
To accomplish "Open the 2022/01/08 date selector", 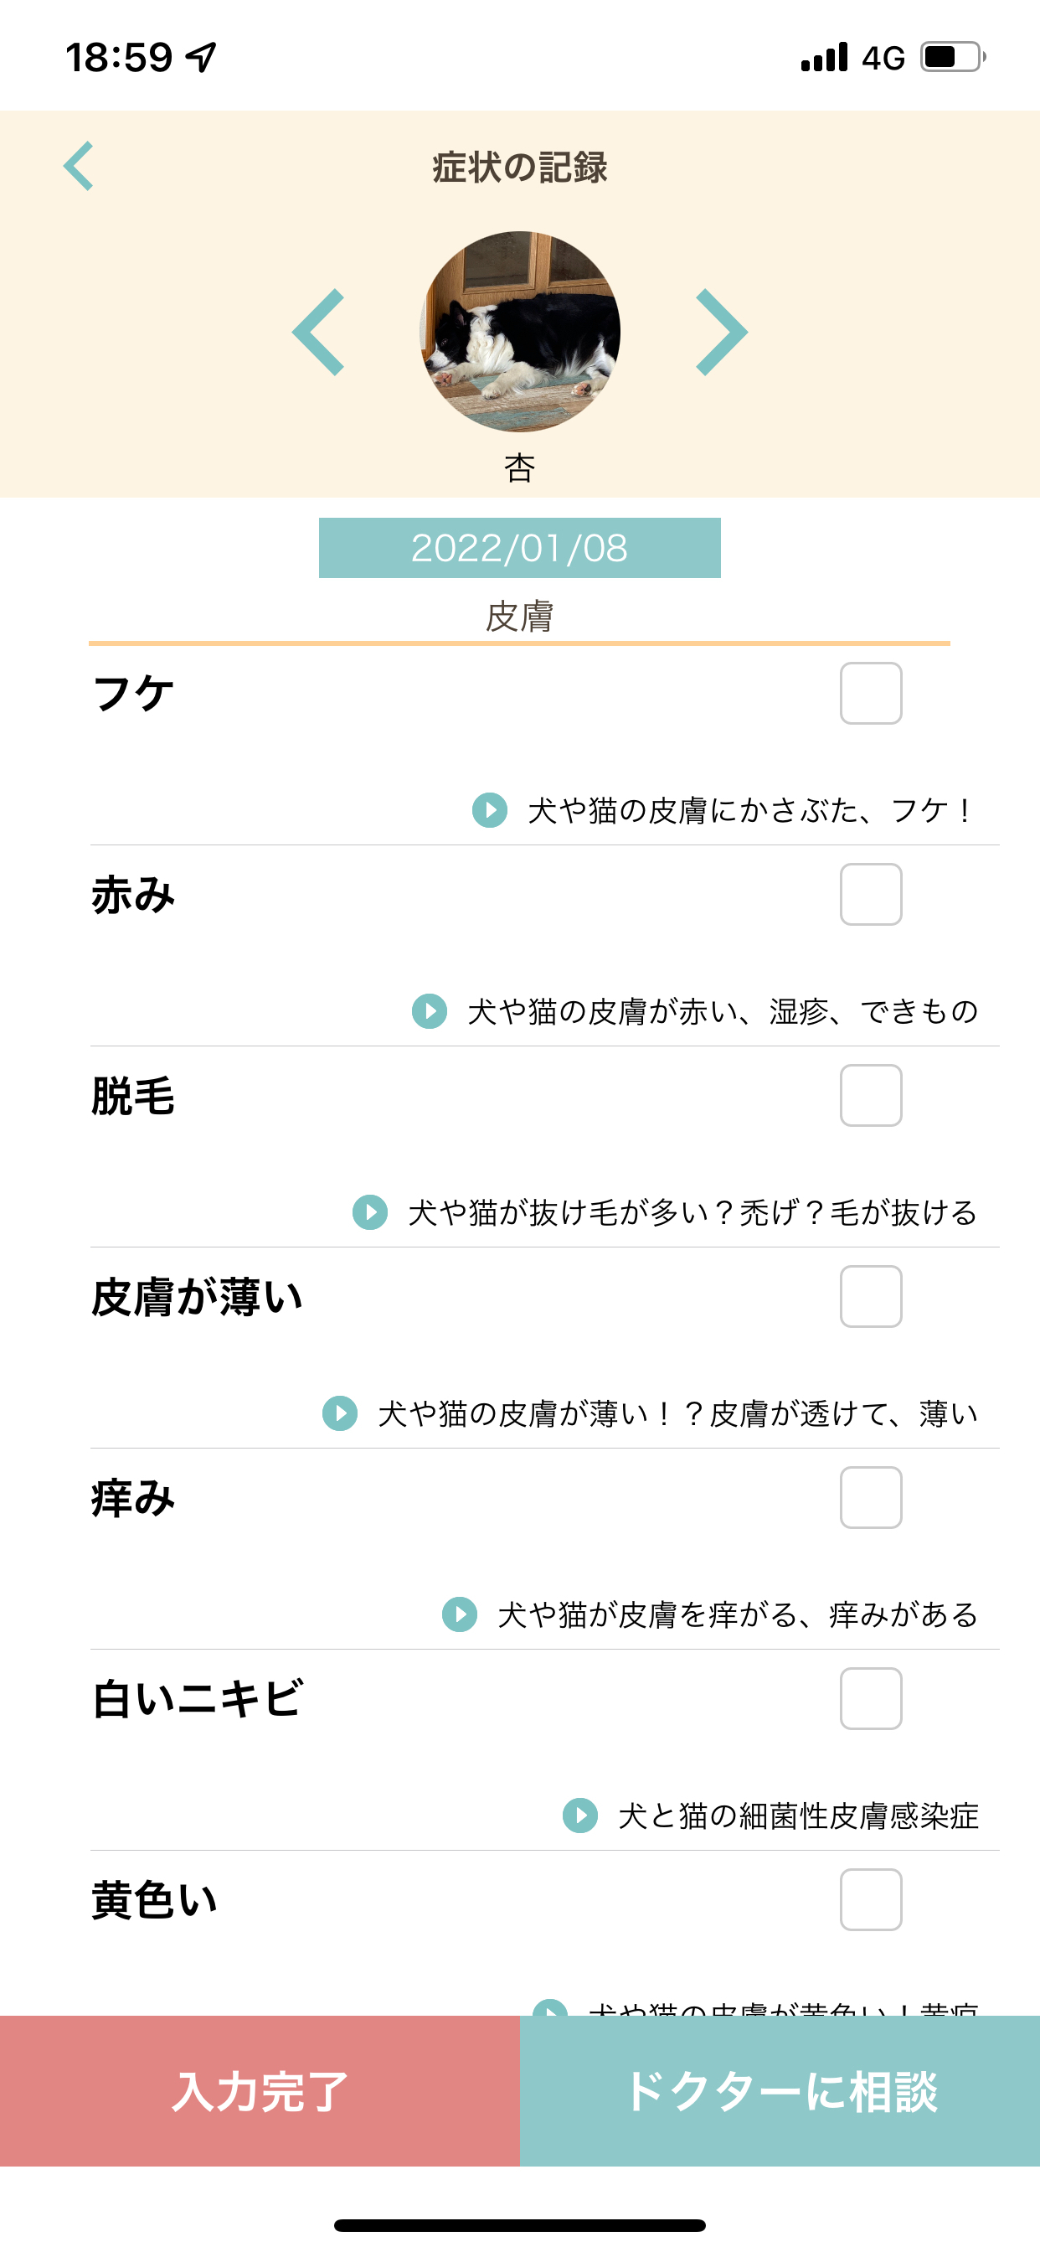I will (x=519, y=548).
